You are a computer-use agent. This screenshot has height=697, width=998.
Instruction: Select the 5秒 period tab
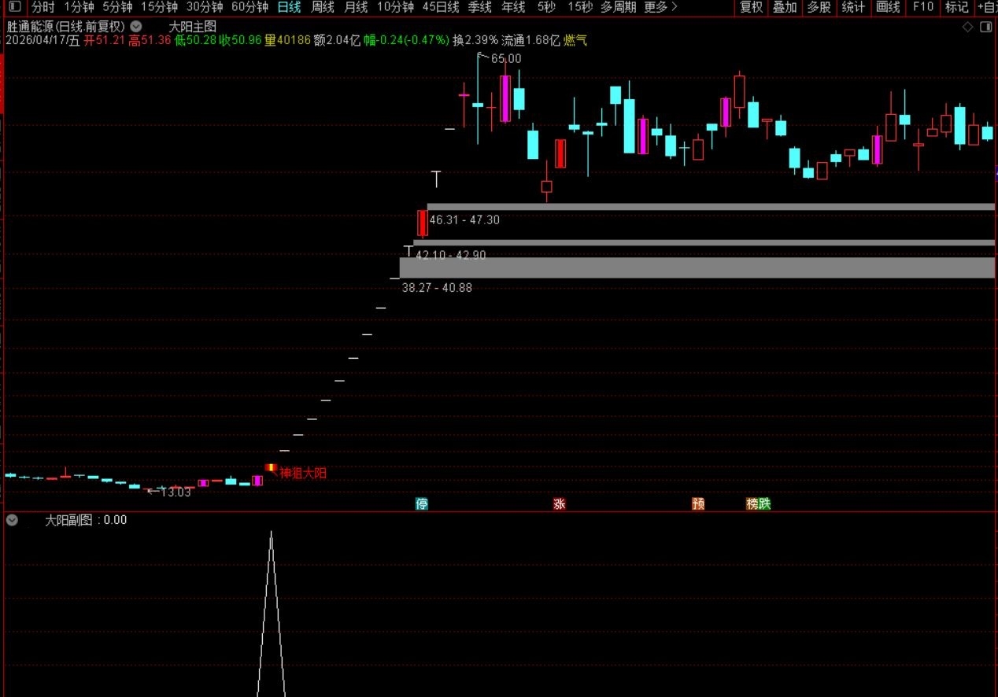click(546, 7)
